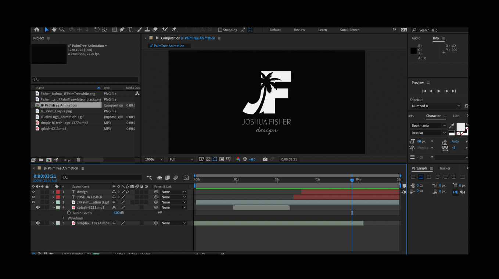Select the Selection arrow tool
This screenshot has height=279, width=499.
[x=47, y=30]
